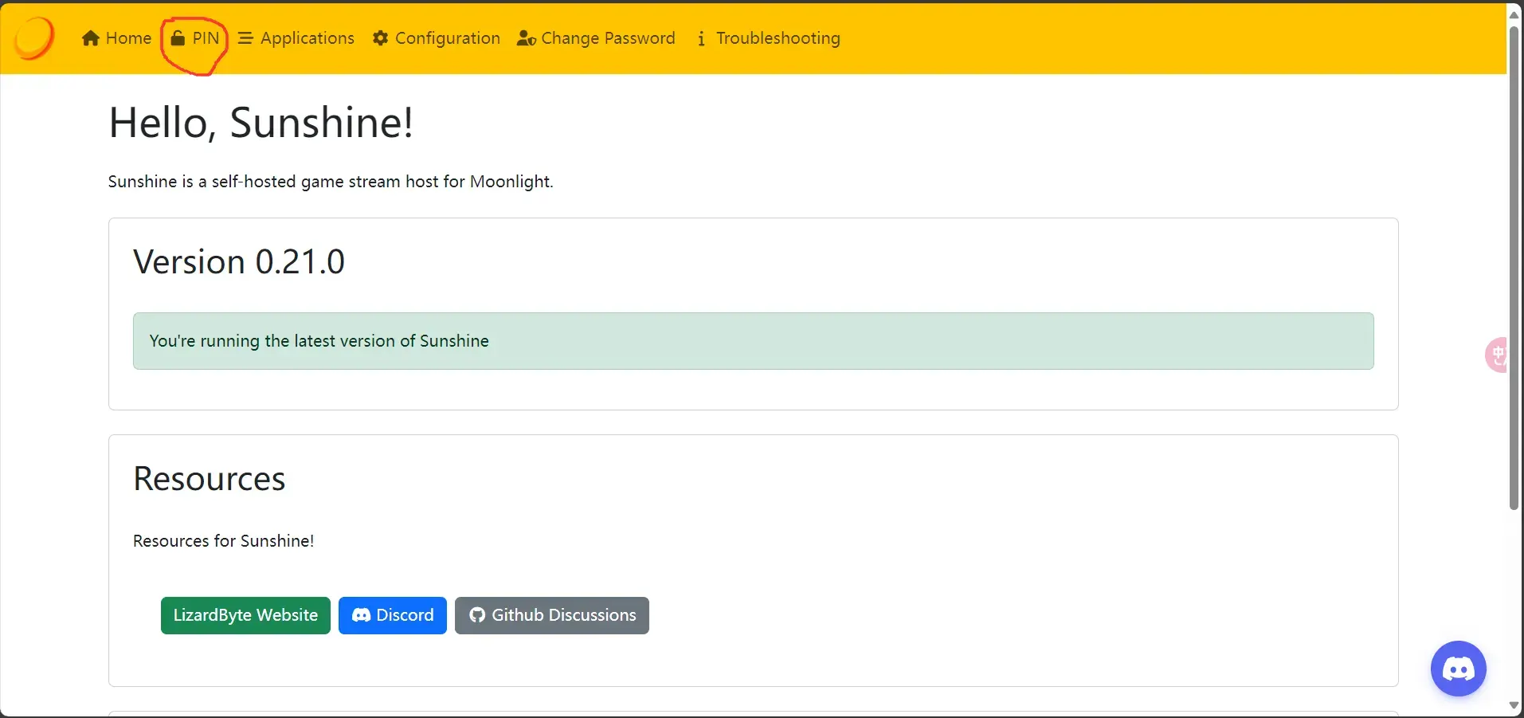Open the Applications menu item
This screenshot has height=718, width=1524.
point(296,38)
